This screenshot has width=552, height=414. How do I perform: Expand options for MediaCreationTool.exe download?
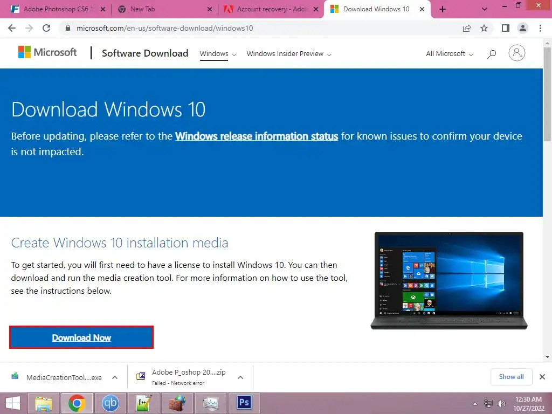click(115, 377)
